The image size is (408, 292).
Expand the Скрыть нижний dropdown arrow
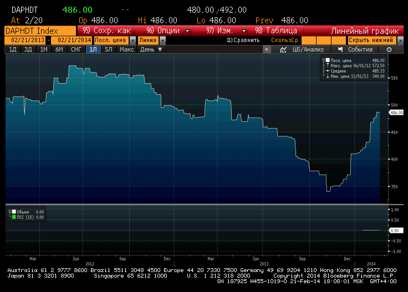click(400, 40)
